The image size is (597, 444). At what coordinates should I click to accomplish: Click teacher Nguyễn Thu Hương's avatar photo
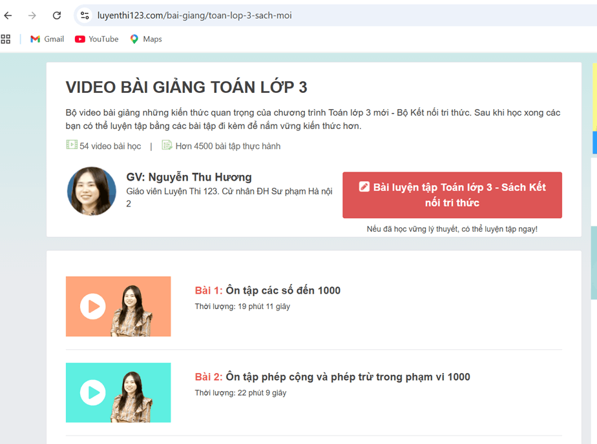tap(92, 191)
